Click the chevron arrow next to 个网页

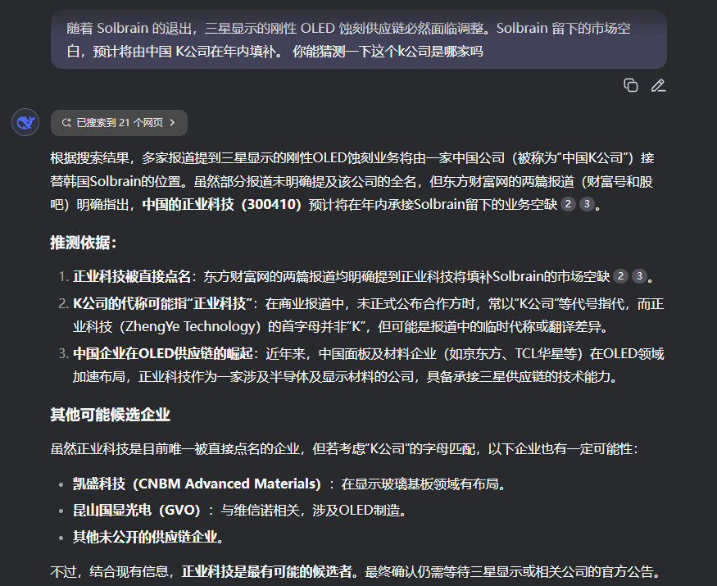coord(172,123)
